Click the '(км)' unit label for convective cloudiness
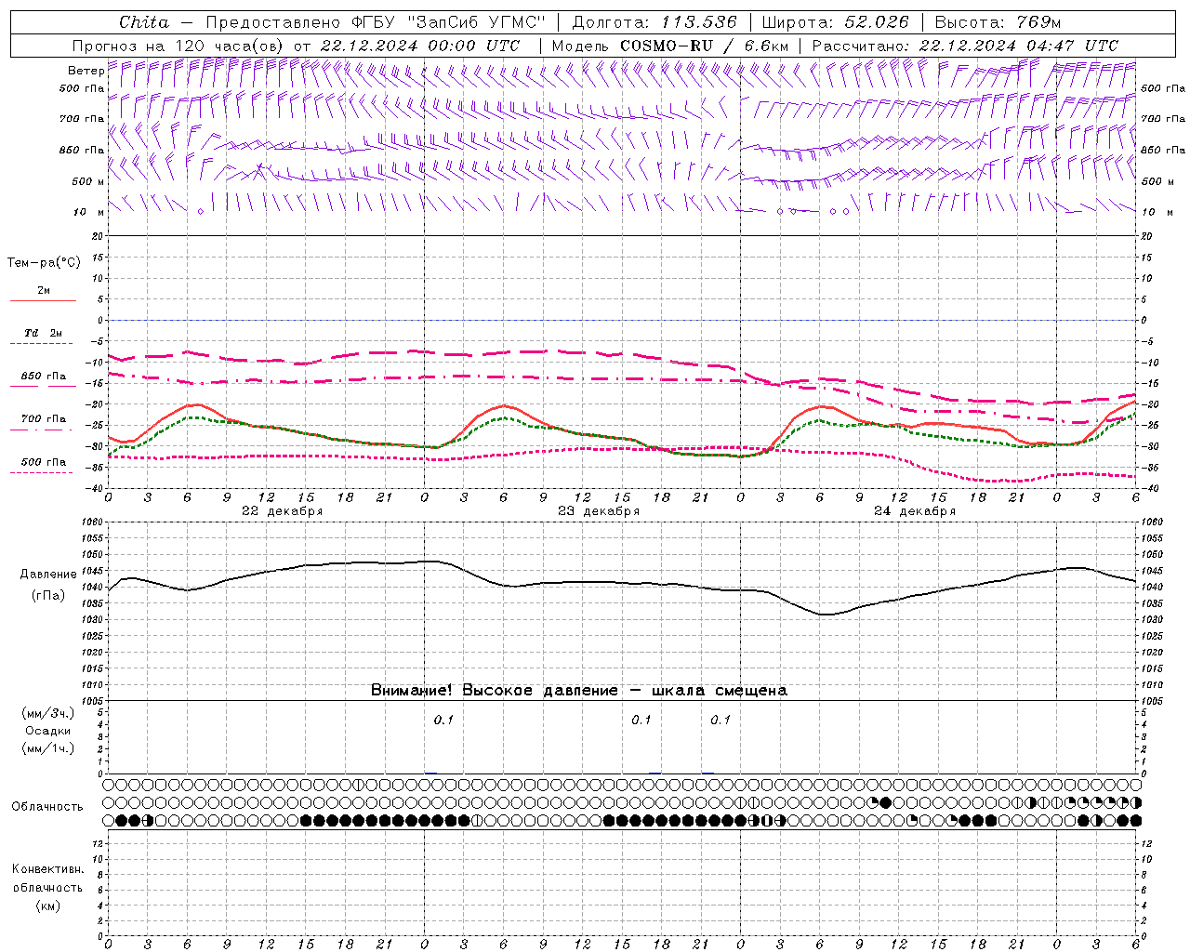 [47, 906]
